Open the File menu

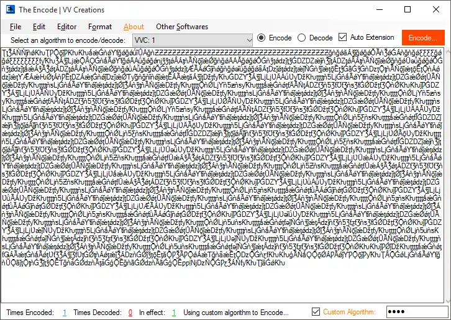point(16,27)
